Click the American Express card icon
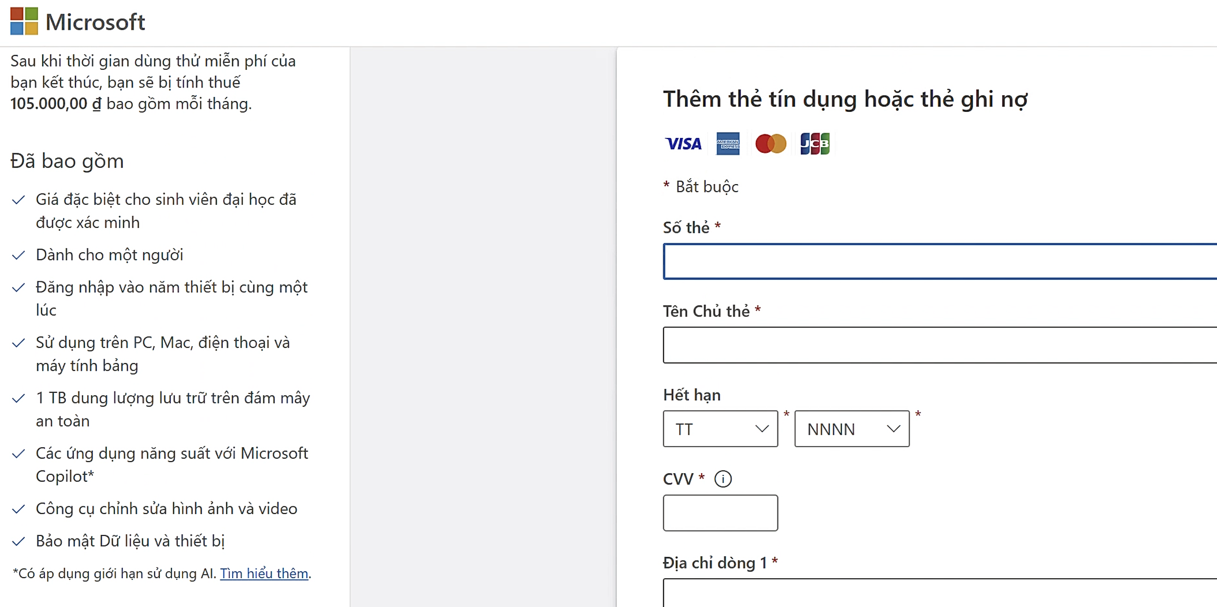1217x607 pixels. [728, 144]
